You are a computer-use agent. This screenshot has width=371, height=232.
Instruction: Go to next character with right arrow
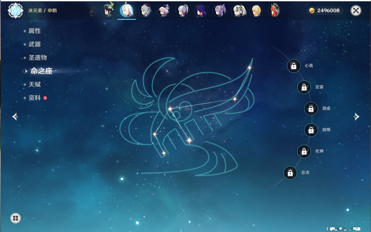click(356, 117)
